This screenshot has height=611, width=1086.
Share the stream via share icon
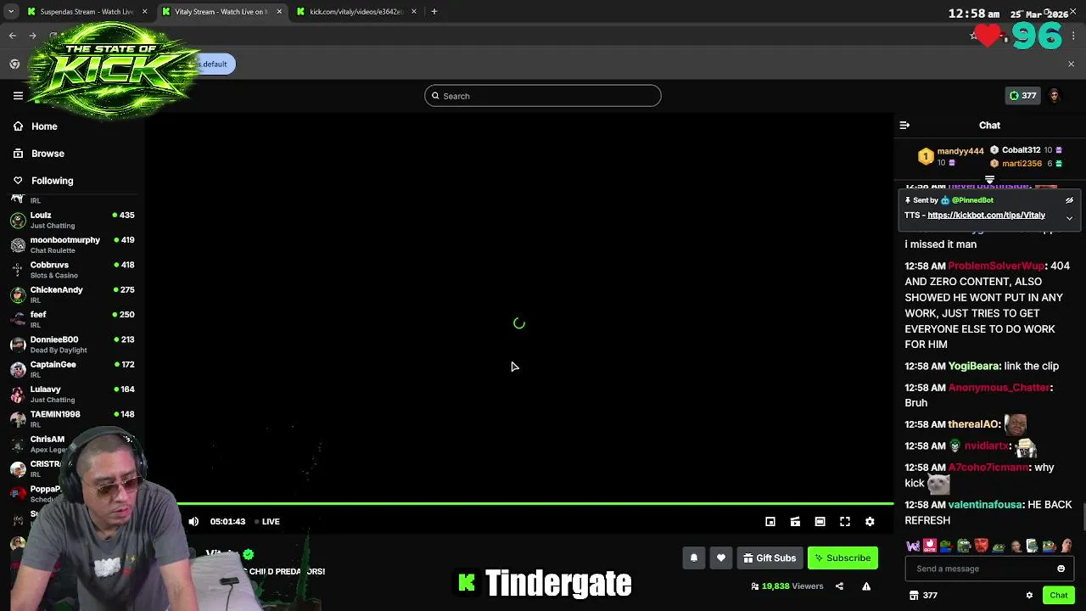(839, 586)
